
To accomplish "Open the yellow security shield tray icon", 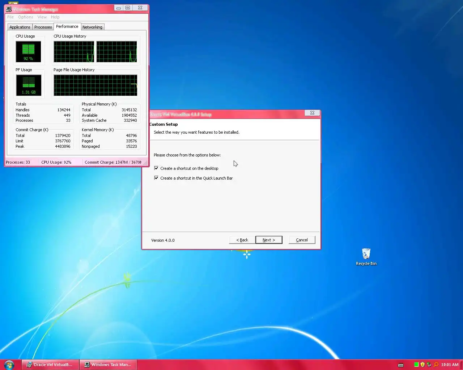I will [422, 365].
